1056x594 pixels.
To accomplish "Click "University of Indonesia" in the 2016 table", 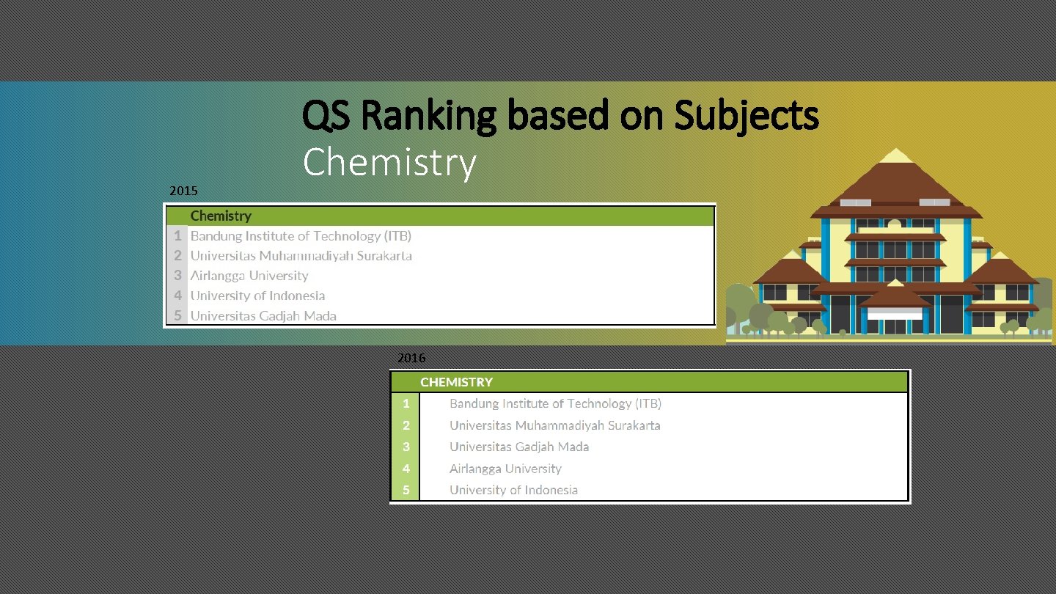I will tap(513, 490).
